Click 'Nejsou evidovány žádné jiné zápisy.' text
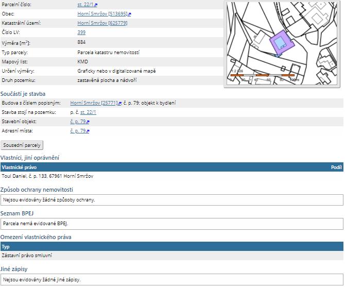Viewport: 345px width, 287px height. [42, 280]
